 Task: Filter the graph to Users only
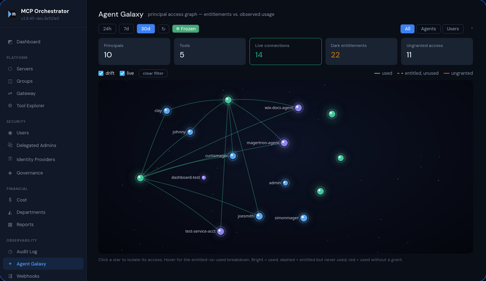[453, 29]
